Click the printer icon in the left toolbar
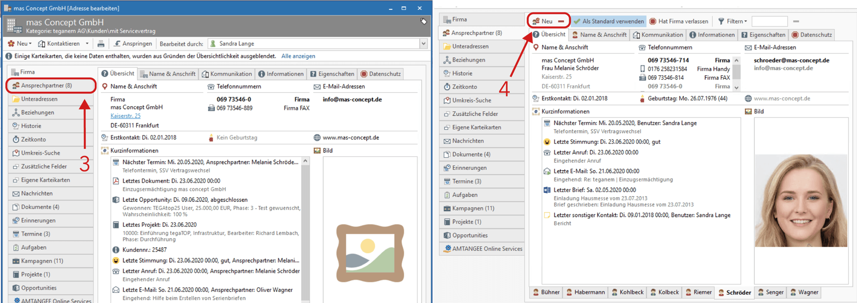The image size is (857, 303). coord(101,44)
